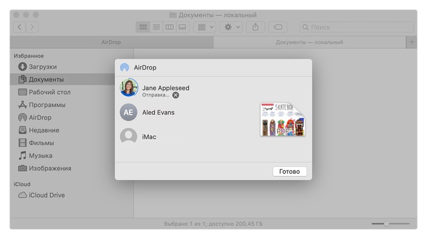Open Музыка in the sidebar
The width and height of the screenshot is (427, 239).
point(36,156)
